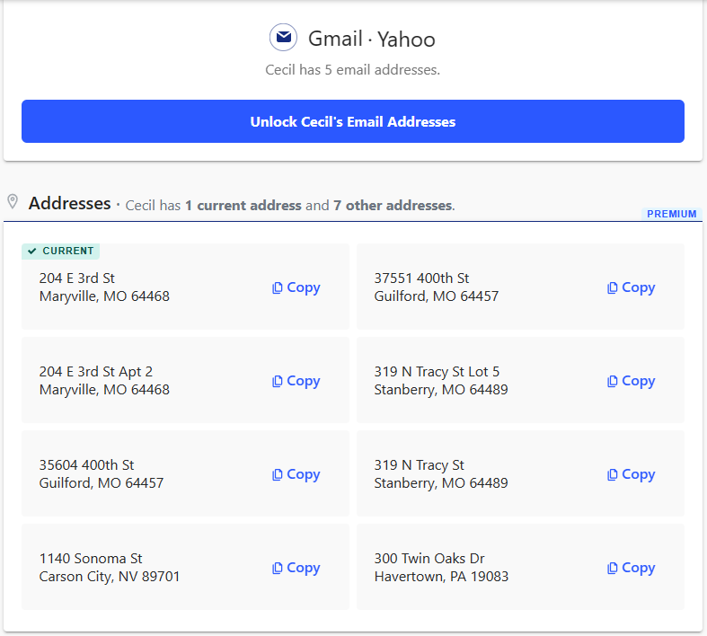Select address text 319 N Tracy St Lot 5

click(437, 371)
